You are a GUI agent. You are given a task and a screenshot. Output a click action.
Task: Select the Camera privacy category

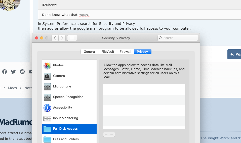click(x=59, y=76)
